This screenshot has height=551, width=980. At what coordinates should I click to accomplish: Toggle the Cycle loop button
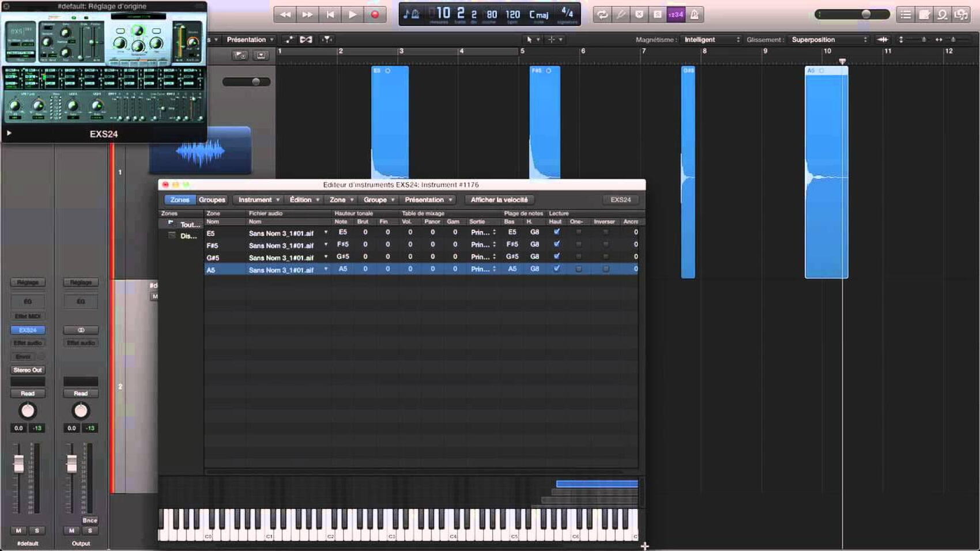tap(602, 15)
